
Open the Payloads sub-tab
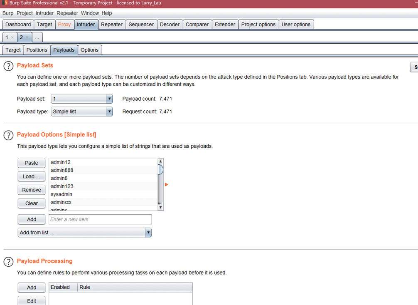[x=64, y=50]
